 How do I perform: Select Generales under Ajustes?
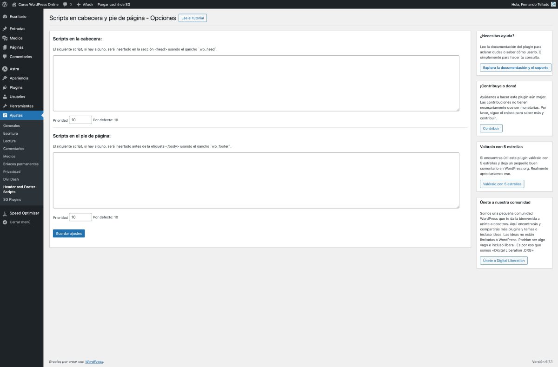(12, 125)
